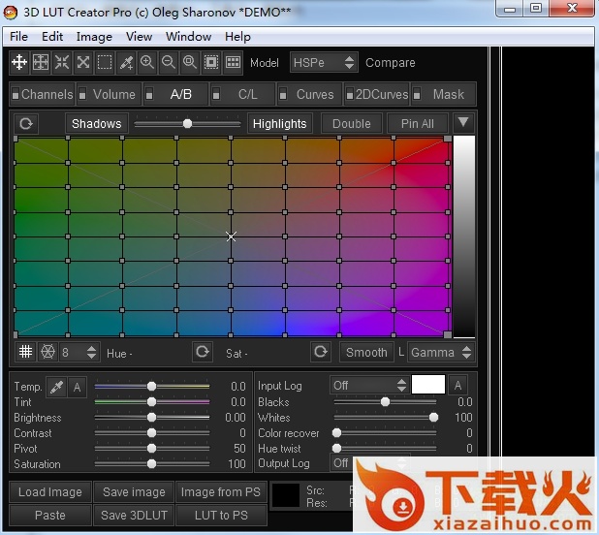599x535 pixels.
Task: Open the View menu
Action: (x=139, y=37)
